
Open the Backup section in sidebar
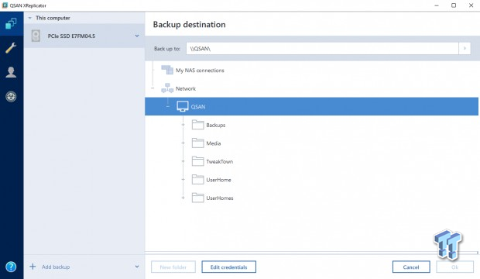[x=12, y=23]
